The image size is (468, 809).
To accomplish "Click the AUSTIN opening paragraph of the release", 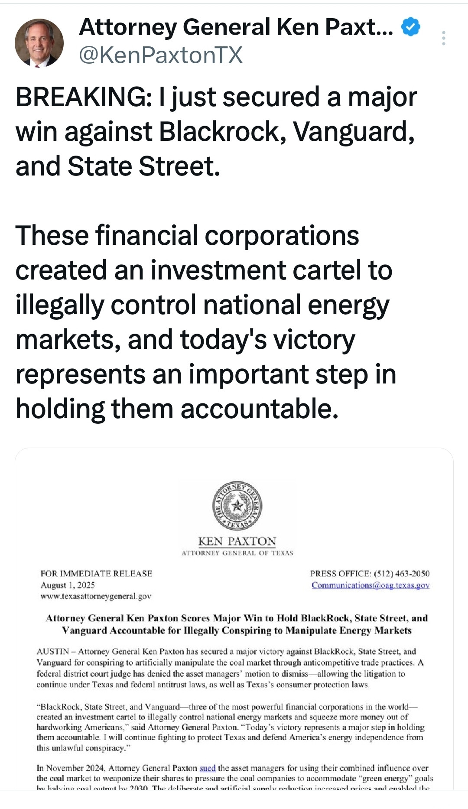I will (230, 668).
